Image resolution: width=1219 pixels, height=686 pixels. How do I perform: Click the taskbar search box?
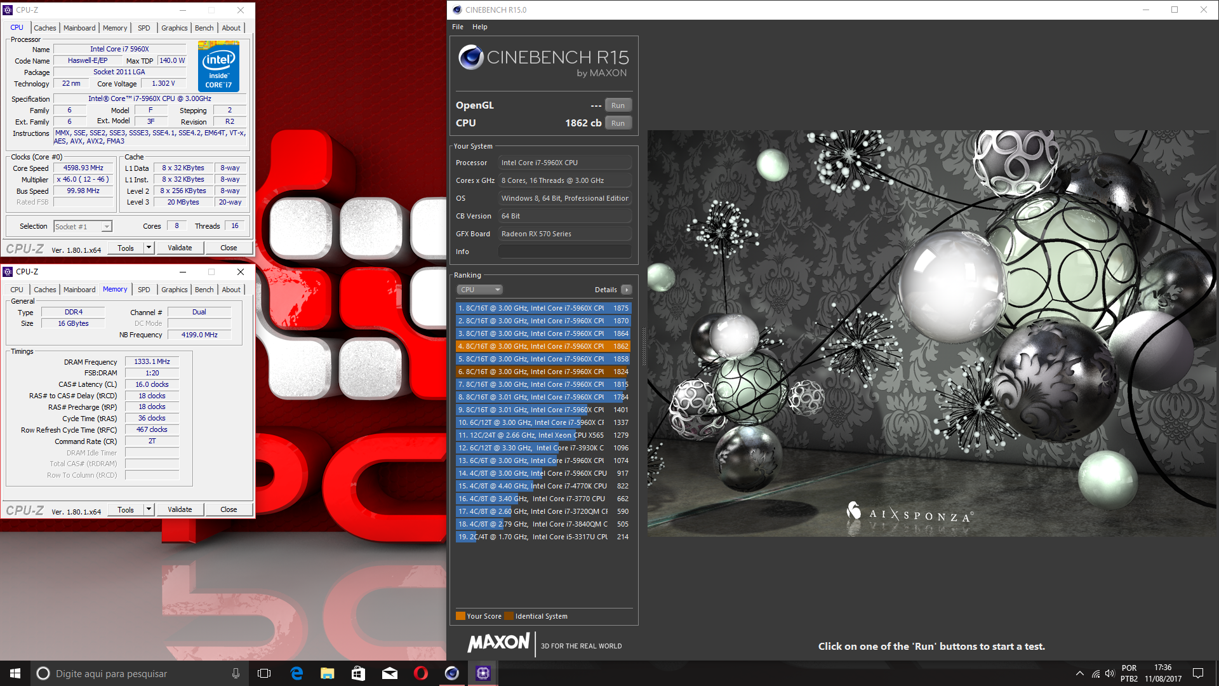(139, 673)
